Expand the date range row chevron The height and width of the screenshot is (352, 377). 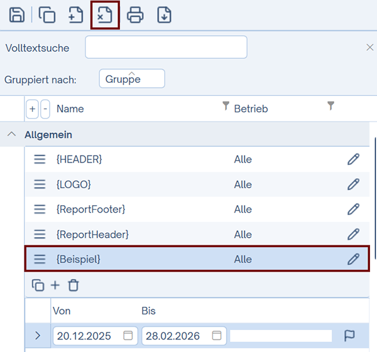coord(37,336)
